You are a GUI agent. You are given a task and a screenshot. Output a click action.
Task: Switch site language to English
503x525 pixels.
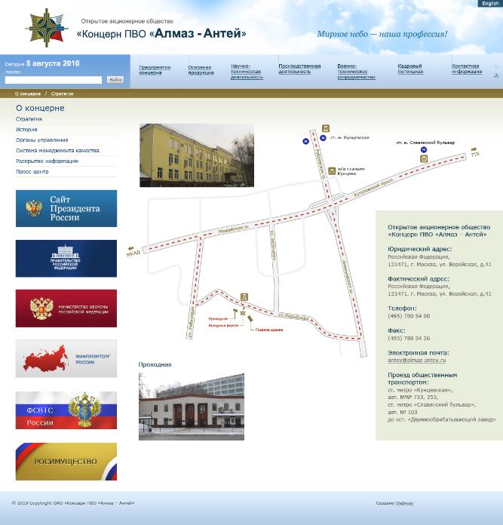tap(490, 3)
